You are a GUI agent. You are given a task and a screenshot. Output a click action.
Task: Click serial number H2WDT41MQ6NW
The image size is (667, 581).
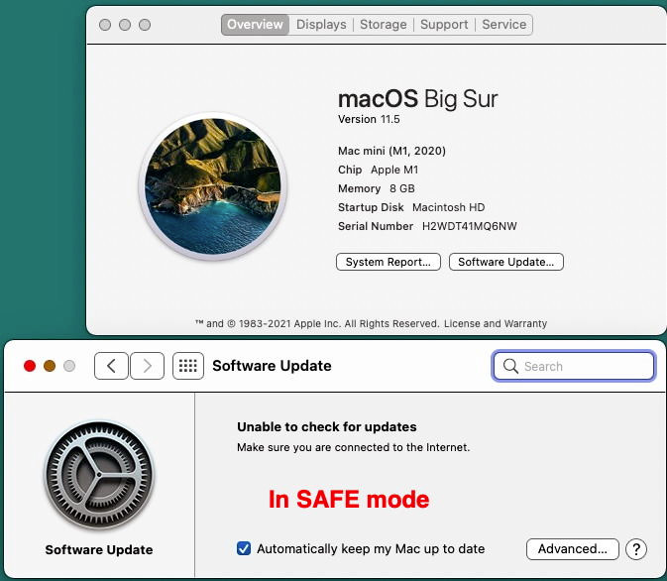[x=469, y=226]
